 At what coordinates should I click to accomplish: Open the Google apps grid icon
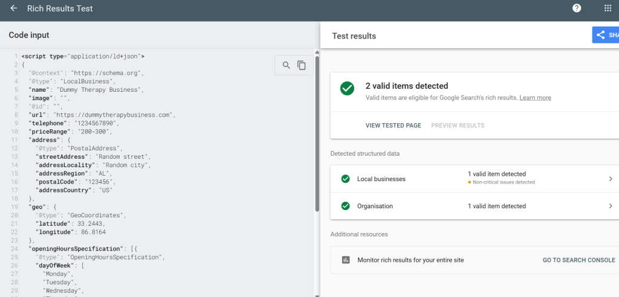(608, 8)
